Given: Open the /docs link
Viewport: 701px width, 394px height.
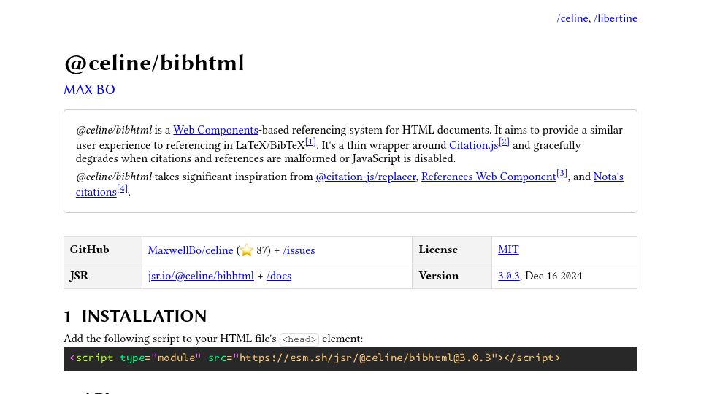Looking at the screenshot, I should pyautogui.click(x=278, y=276).
